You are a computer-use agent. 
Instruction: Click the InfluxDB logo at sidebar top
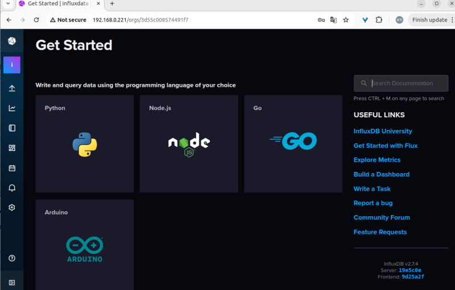[12, 41]
